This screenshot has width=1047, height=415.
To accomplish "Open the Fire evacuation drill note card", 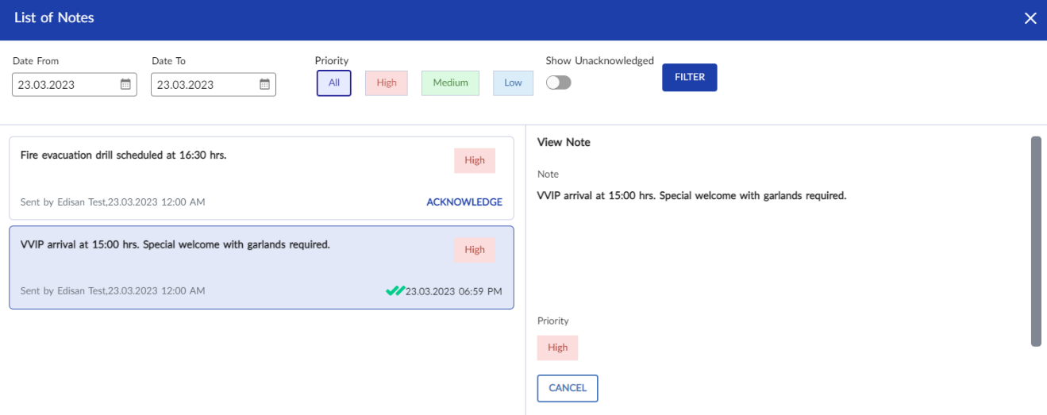I will [261, 179].
